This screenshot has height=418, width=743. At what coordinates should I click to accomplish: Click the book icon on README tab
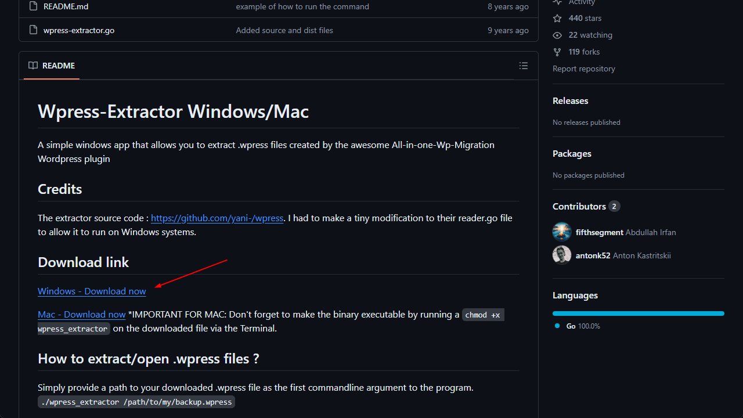(x=33, y=66)
